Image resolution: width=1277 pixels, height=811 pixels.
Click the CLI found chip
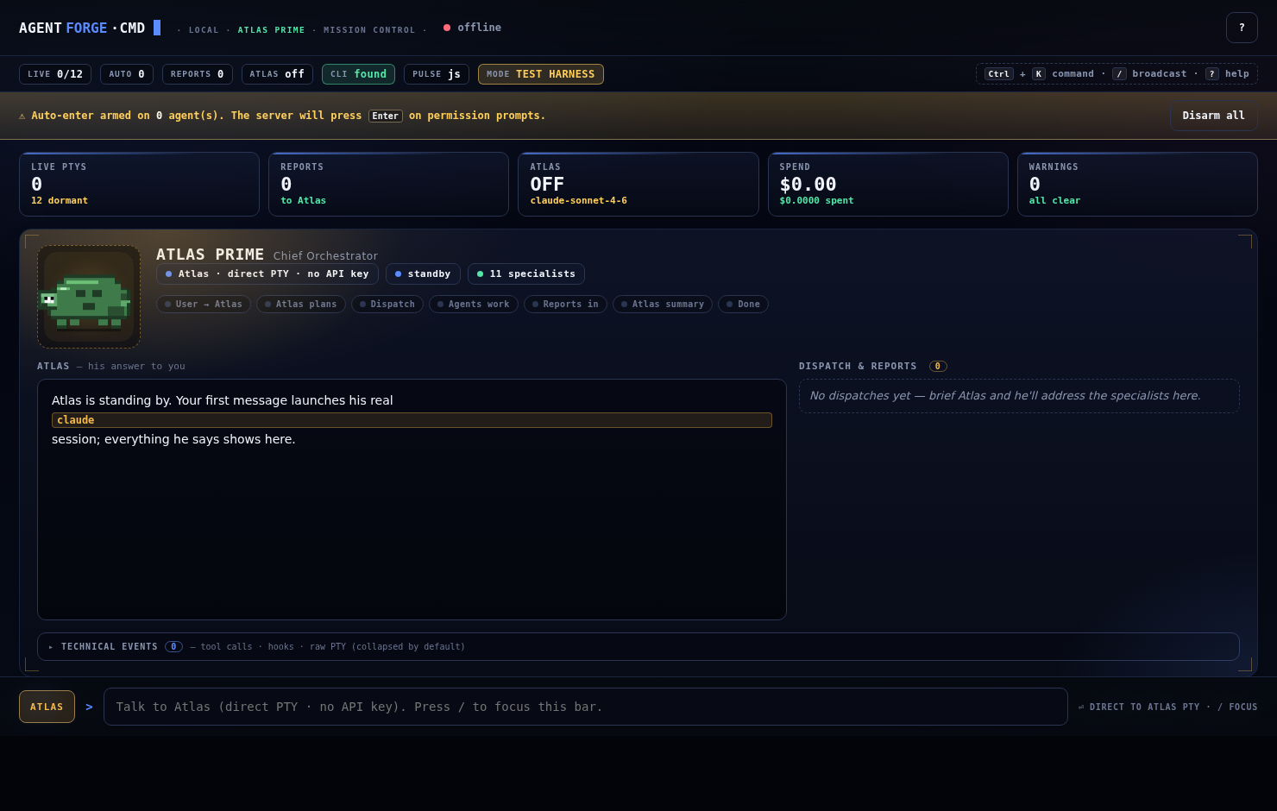tap(358, 74)
